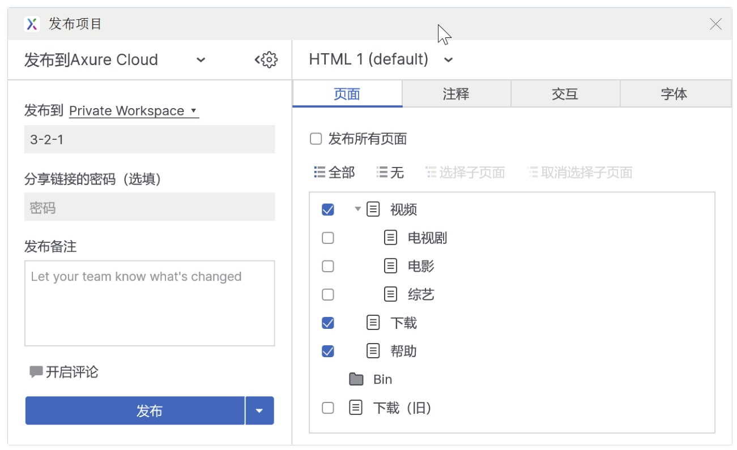Switch to the 注释 tab
The image size is (737, 450).
click(x=456, y=94)
